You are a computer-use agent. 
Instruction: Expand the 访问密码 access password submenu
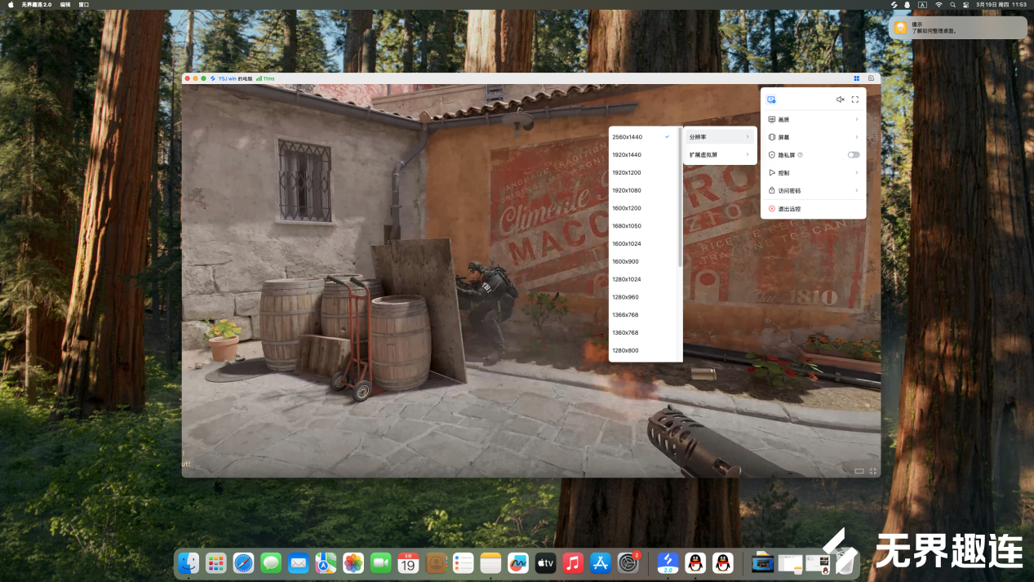[812, 190]
